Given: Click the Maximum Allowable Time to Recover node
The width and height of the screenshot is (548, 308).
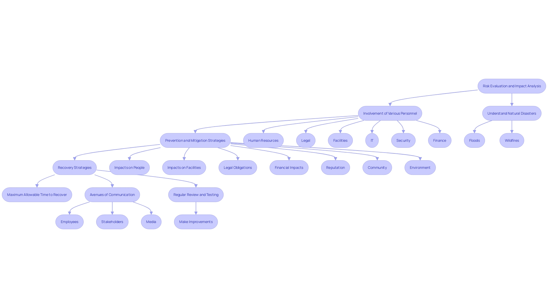Looking at the screenshot, I should click(37, 194).
